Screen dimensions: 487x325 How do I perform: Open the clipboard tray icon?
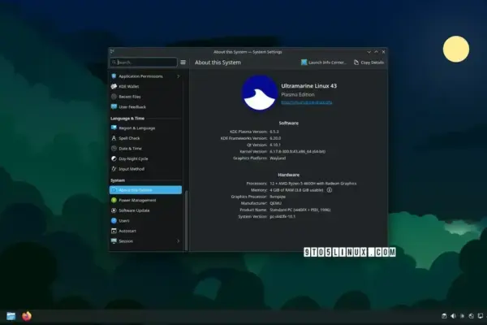[x=444, y=316]
